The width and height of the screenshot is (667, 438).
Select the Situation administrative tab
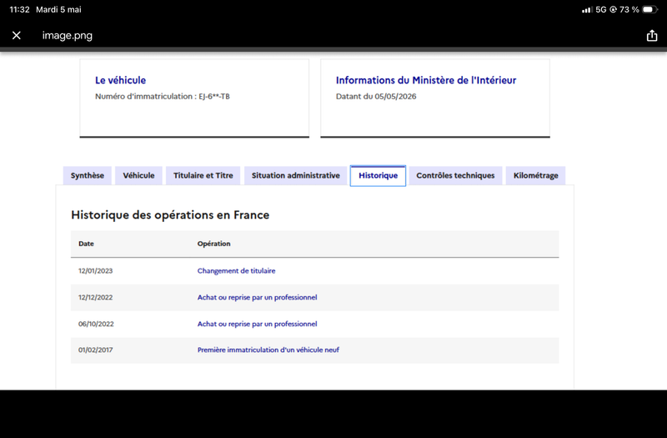point(296,175)
